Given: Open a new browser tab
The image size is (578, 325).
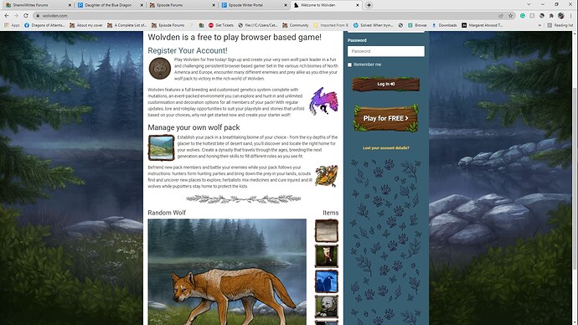Looking at the screenshot, I should click(x=369, y=5).
